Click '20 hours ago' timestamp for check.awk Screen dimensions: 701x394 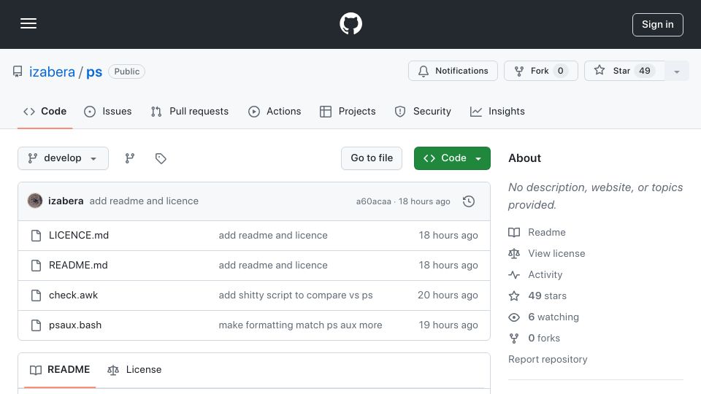coord(448,295)
